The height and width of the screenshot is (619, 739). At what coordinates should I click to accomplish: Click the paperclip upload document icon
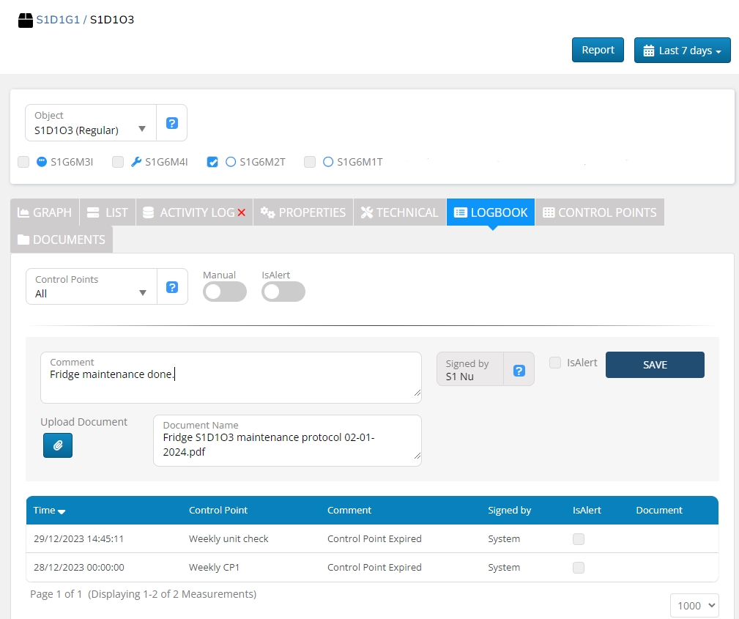click(x=58, y=445)
